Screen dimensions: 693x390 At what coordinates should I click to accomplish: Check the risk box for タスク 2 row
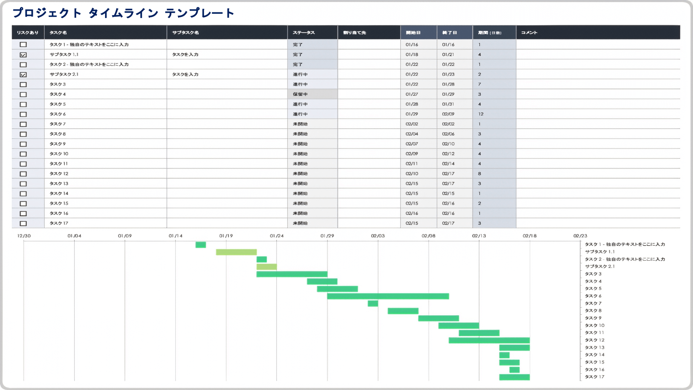pyautogui.click(x=23, y=64)
